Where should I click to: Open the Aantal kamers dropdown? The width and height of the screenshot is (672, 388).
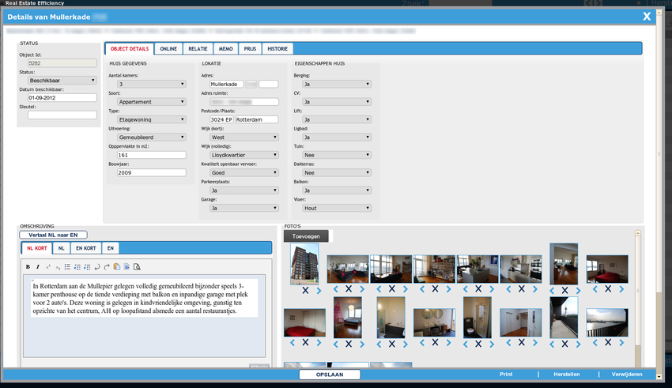tap(151, 84)
